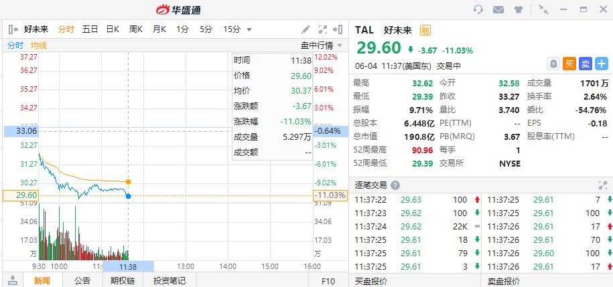Open the skin theme shirt icon
Viewport: 613px width, 287px height.
tap(519, 10)
